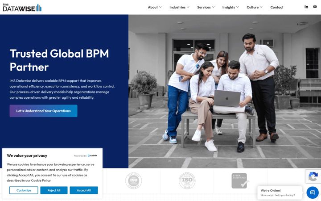The height and width of the screenshot is (201, 321).
Task: Open the IMS Datawise logo homepage link
Action: [x=22, y=8]
